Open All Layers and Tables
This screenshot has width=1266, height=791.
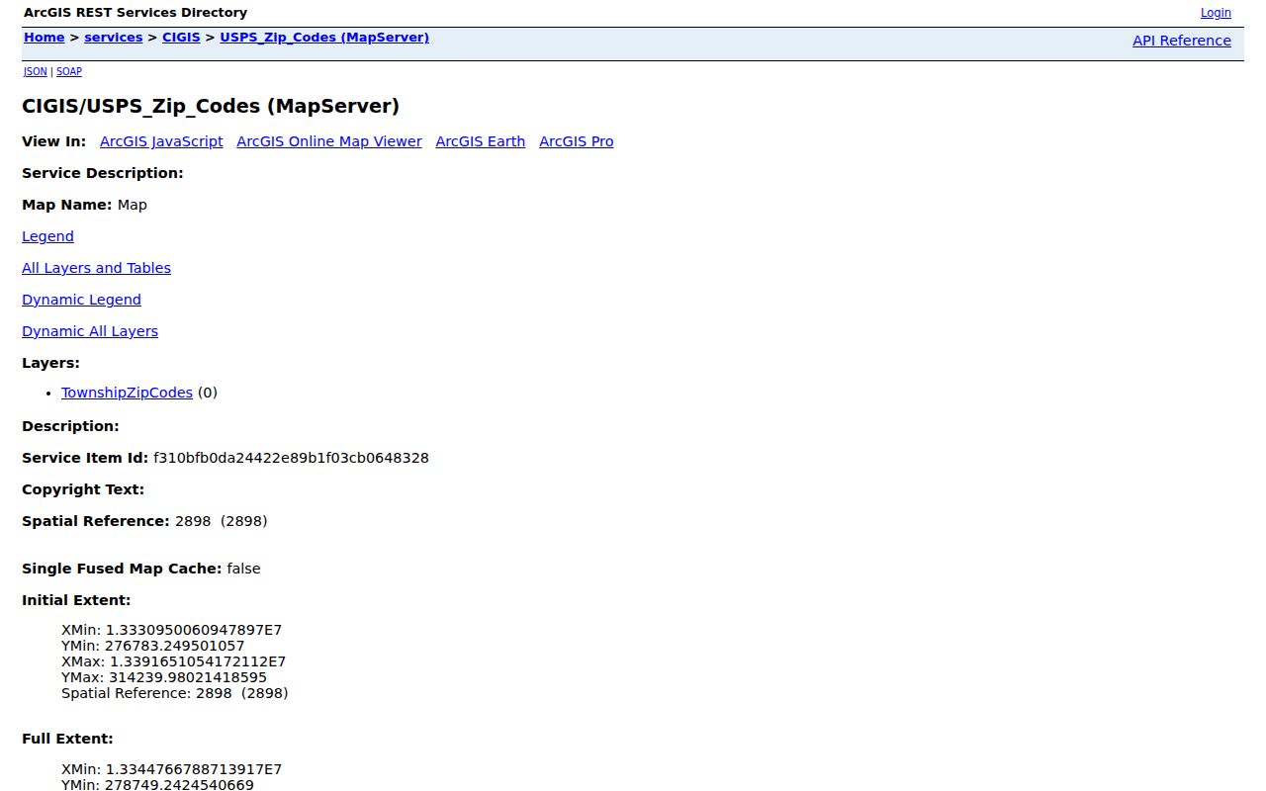(96, 268)
